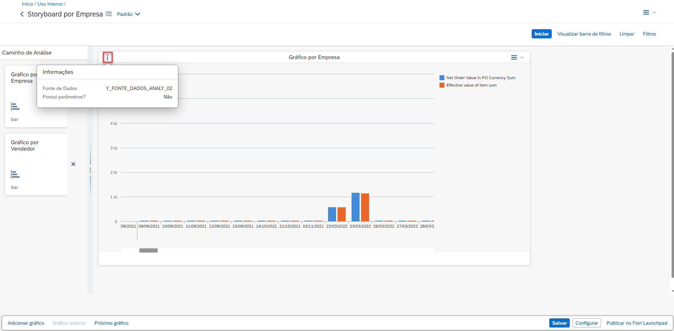Click the Salvar button
This screenshot has height=331, width=674.
tap(559, 323)
